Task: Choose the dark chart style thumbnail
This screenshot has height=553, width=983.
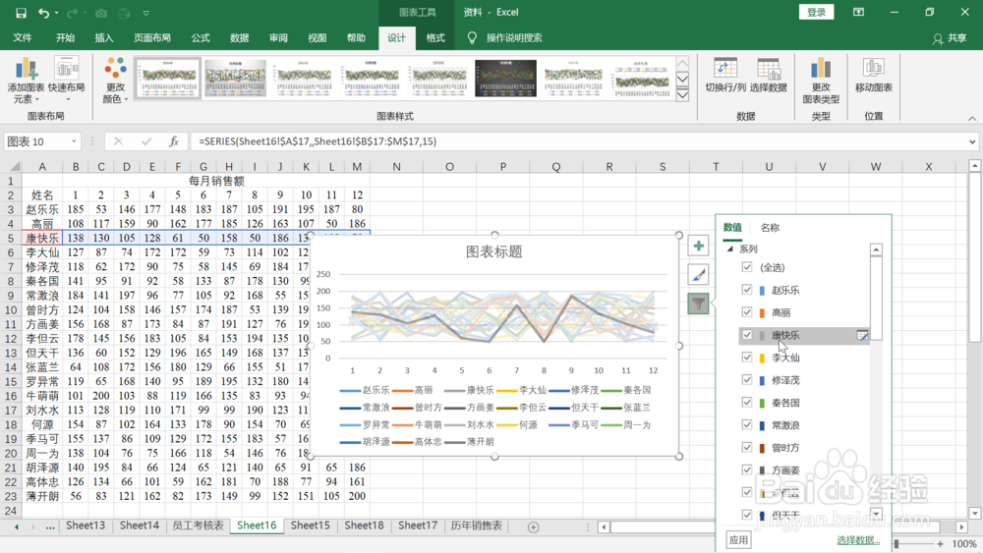Action: click(505, 79)
